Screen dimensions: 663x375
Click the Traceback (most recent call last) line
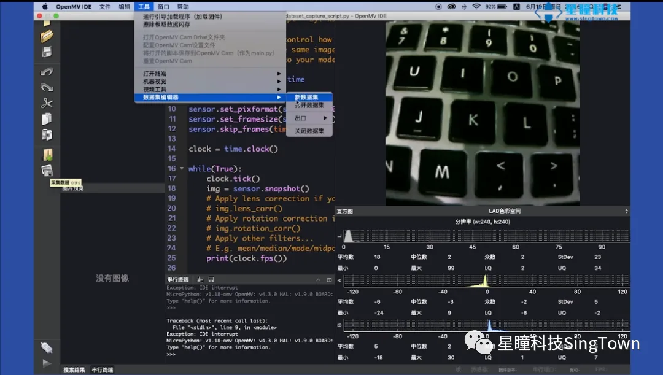tap(217, 321)
